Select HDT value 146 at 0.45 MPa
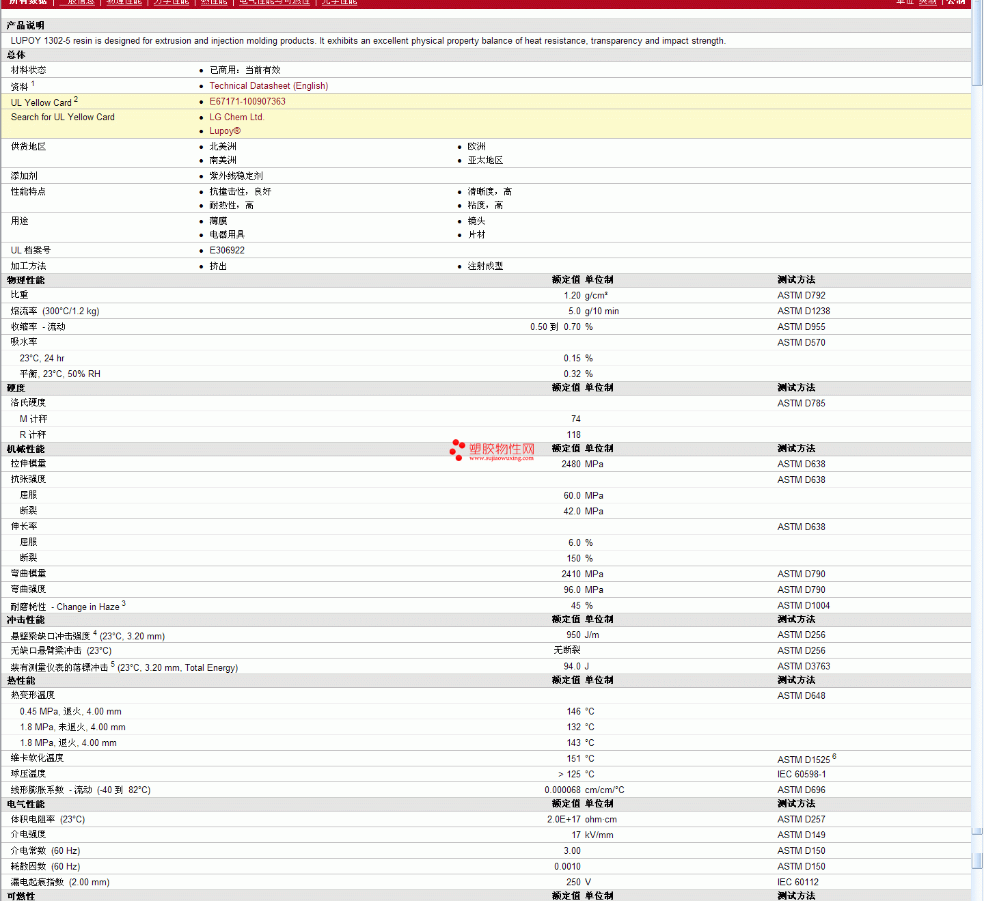 pyautogui.click(x=574, y=712)
